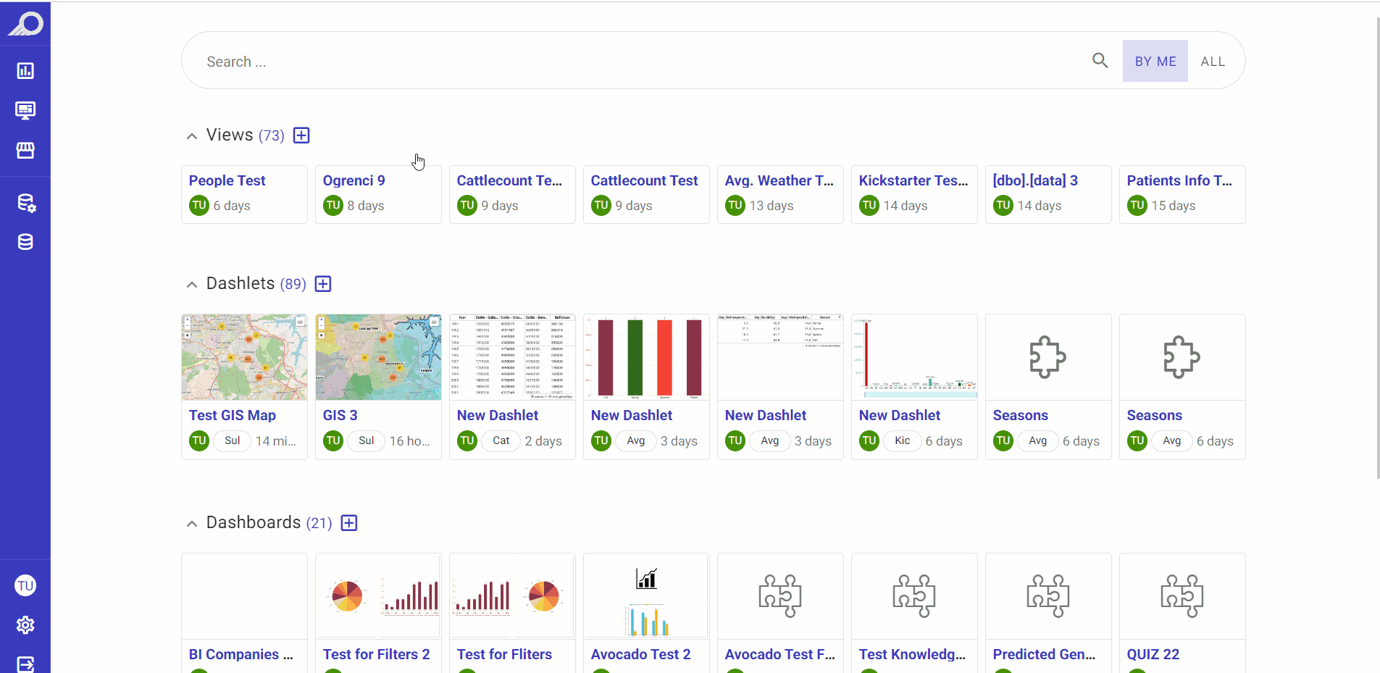This screenshot has height=673, width=1380.
Task: Open the Test Knowledg... dashboard
Action: (x=914, y=613)
